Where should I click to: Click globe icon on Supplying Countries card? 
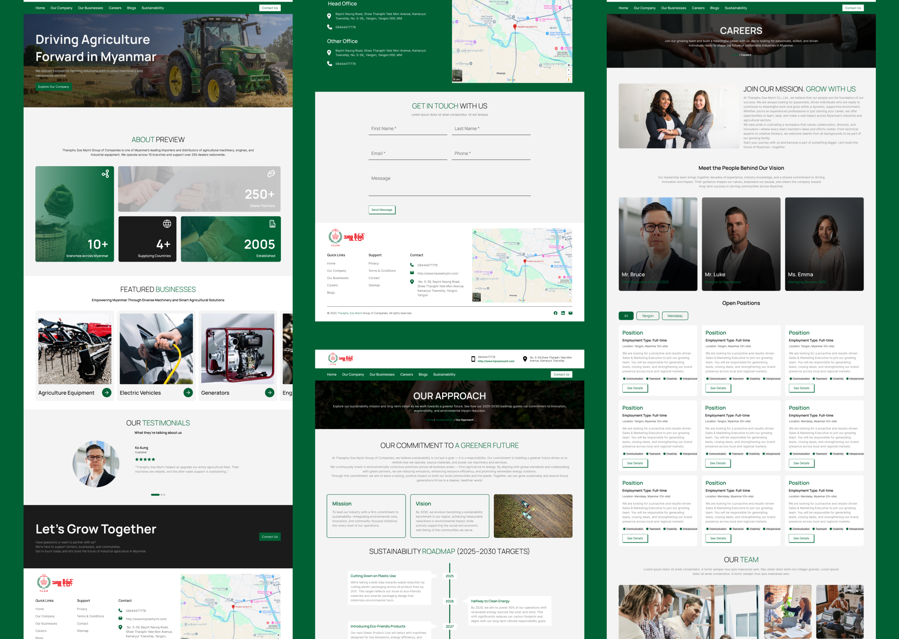(167, 223)
